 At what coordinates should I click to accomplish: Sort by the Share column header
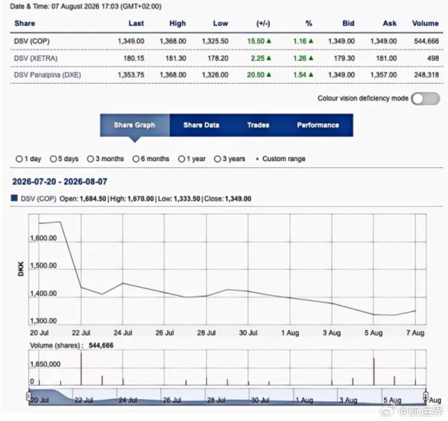pos(25,23)
